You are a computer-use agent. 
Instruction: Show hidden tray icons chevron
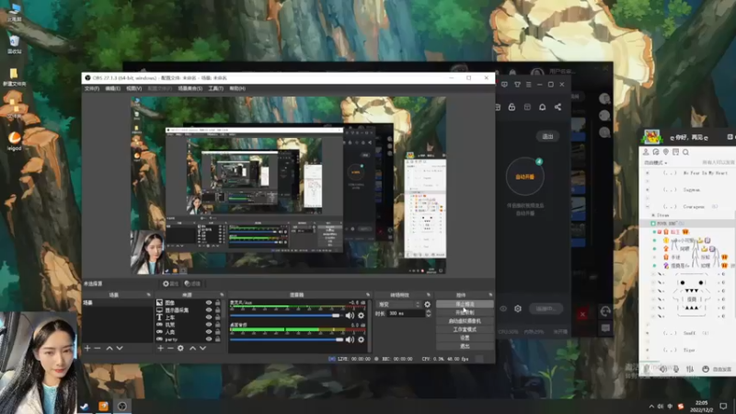651,407
